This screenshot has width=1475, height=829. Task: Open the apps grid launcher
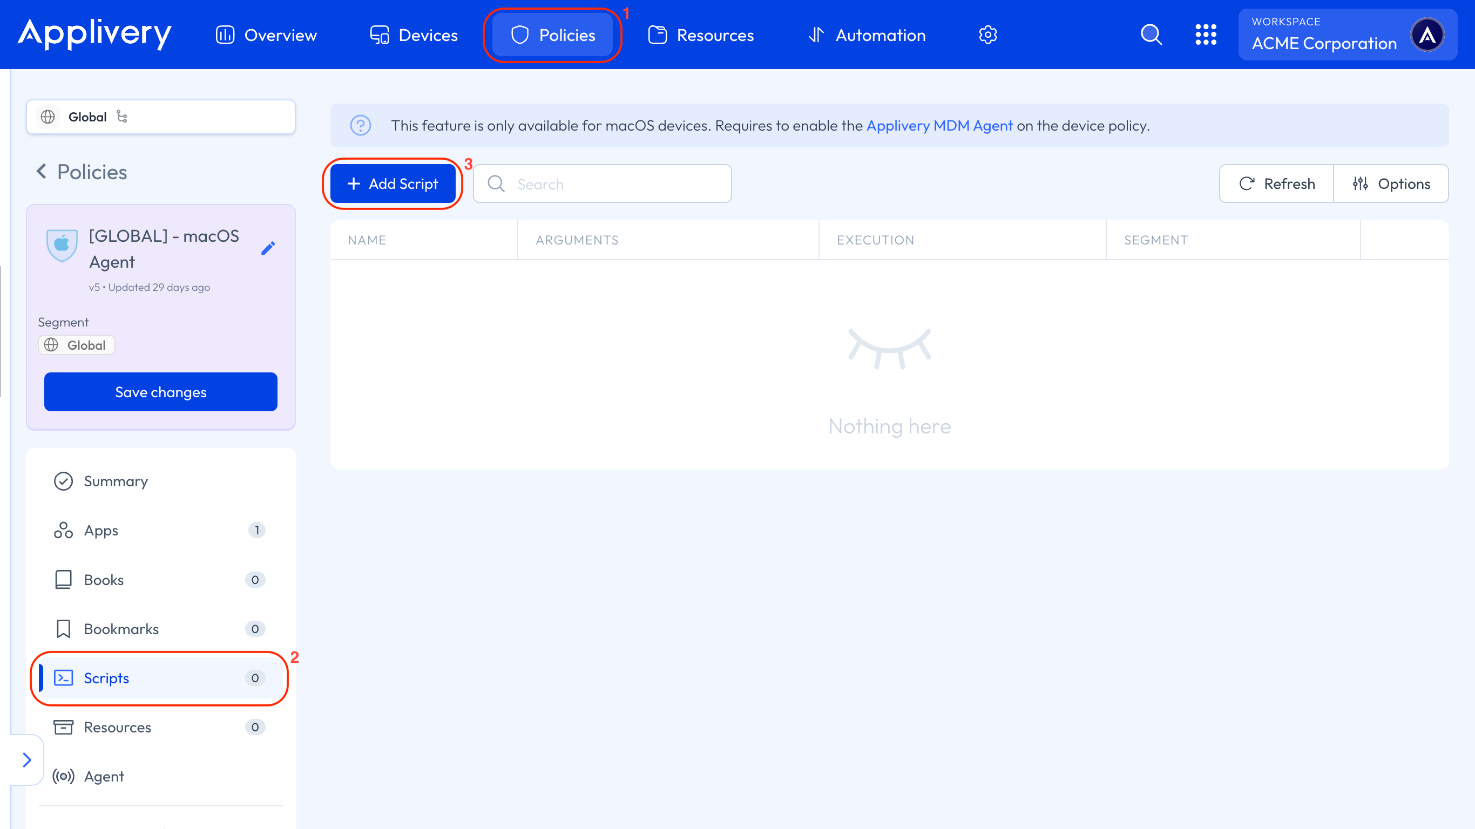point(1207,35)
